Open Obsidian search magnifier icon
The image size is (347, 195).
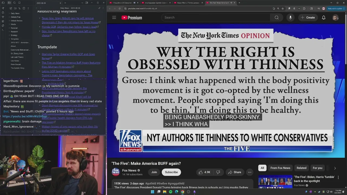(x=14, y=3)
